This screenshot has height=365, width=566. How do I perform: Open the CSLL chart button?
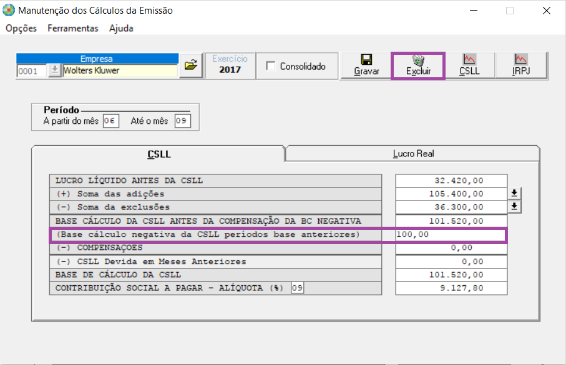[470, 65]
